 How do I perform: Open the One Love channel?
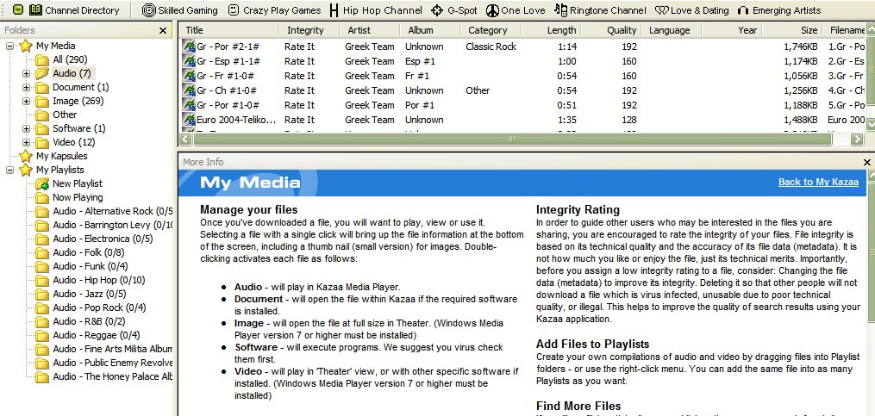(516, 10)
